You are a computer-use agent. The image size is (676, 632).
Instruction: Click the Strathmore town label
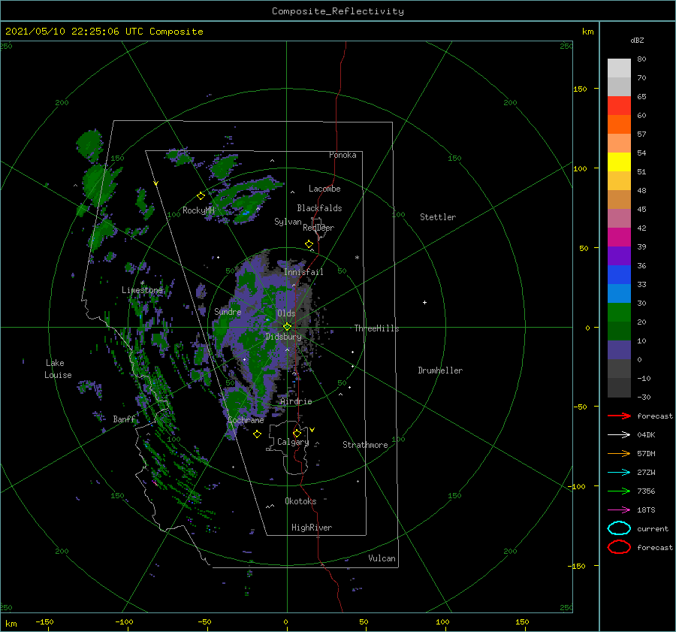tap(365, 445)
